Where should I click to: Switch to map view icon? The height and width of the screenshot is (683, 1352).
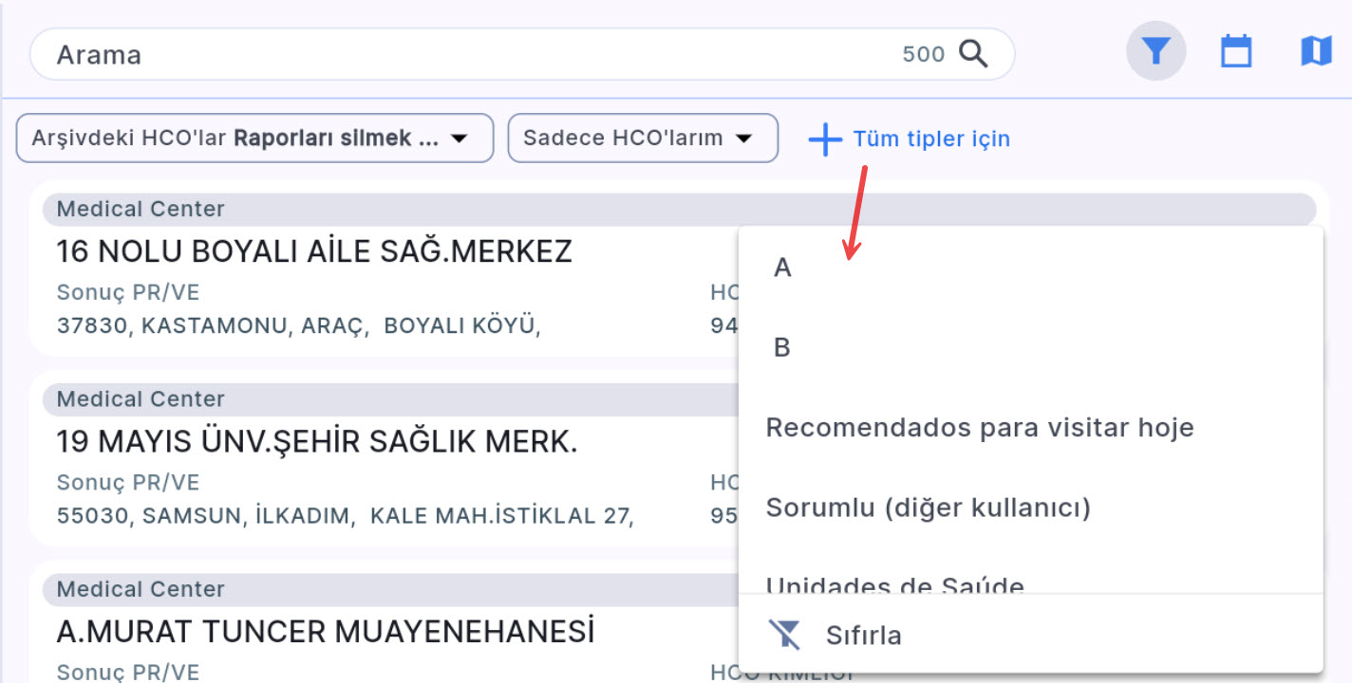1315,51
